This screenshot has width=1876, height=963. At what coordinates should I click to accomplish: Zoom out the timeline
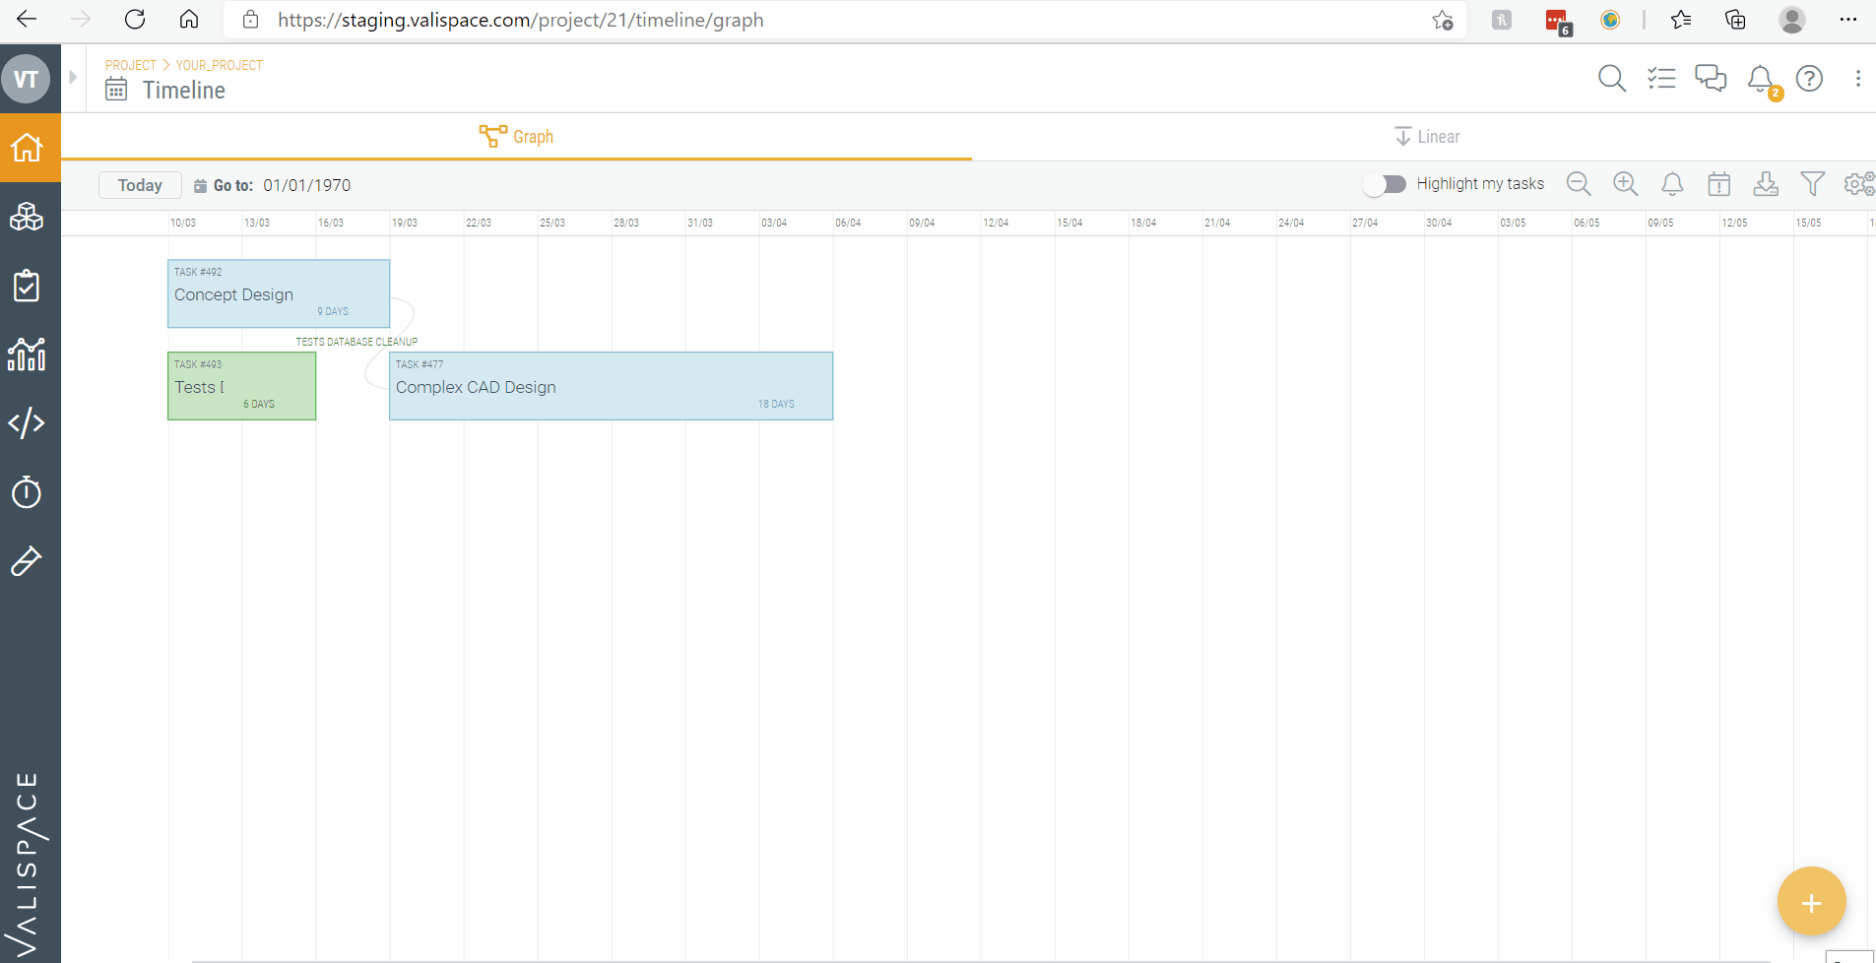[x=1579, y=184]
